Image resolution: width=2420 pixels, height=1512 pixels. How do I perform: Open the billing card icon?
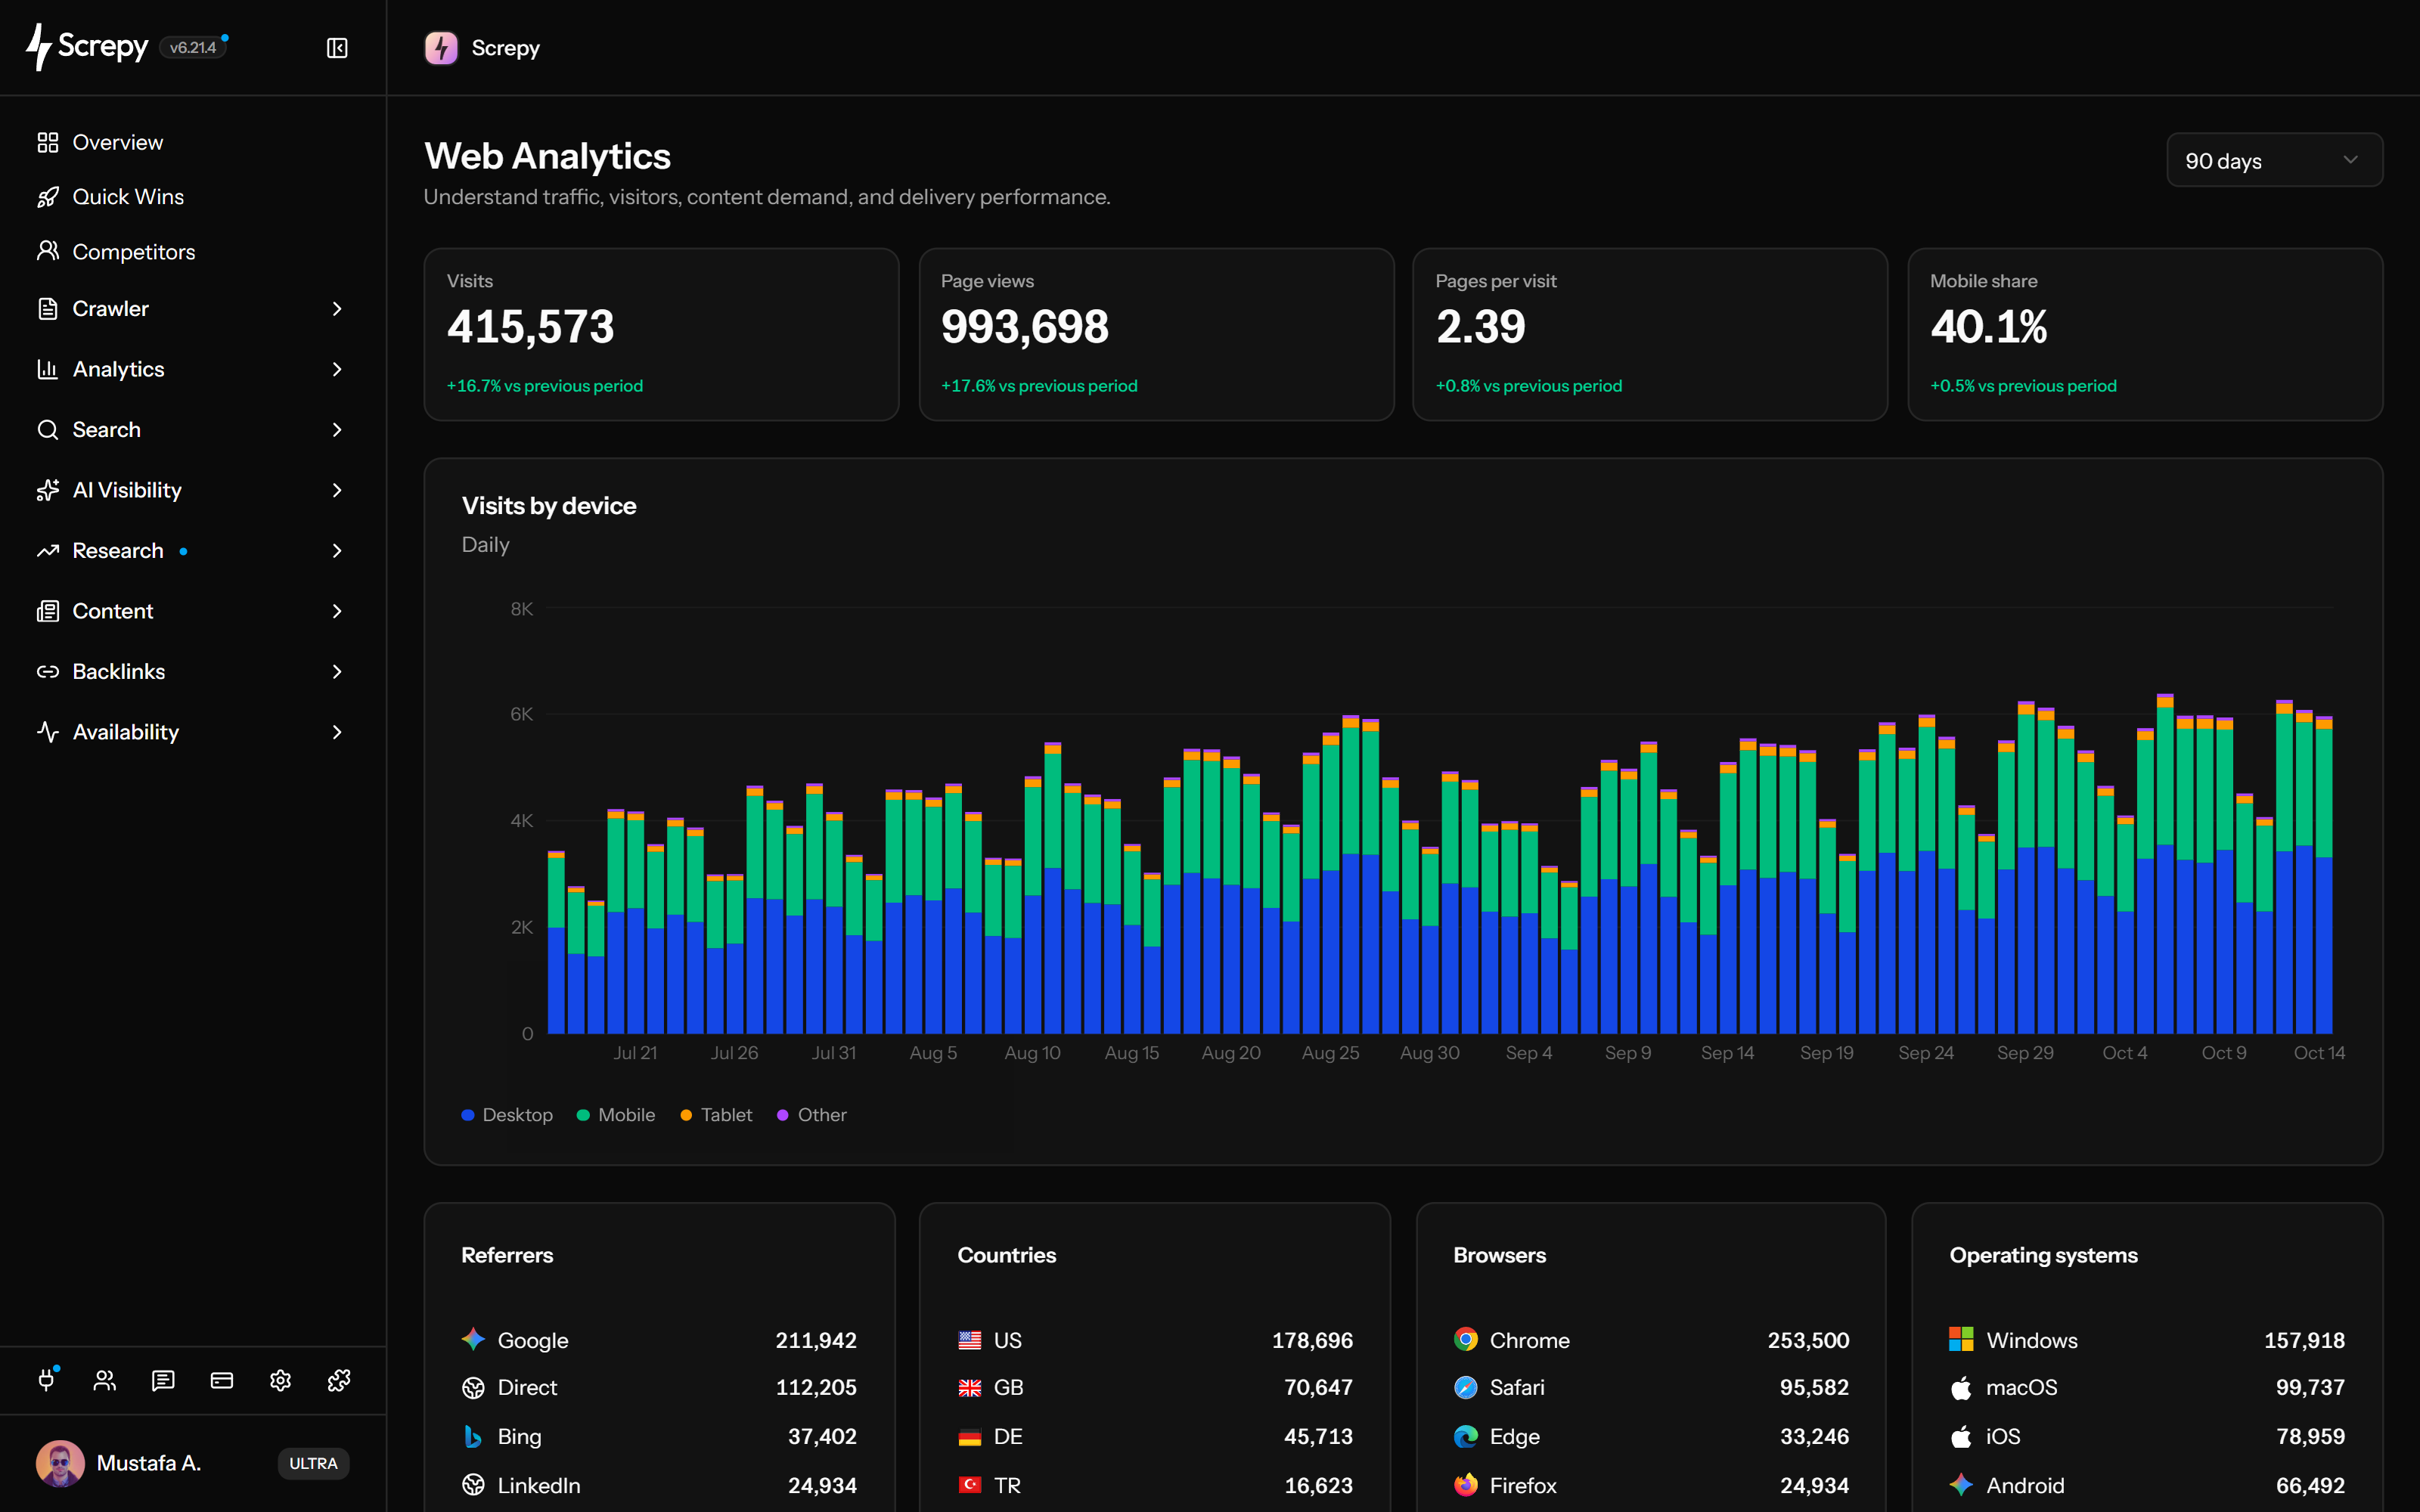pos(222,1380)
